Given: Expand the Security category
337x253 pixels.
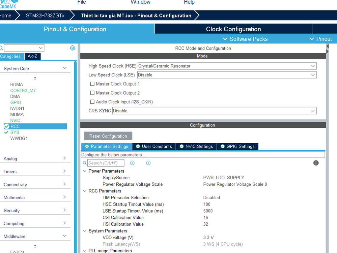Looking at the screenshot, I should coord(64,210).
